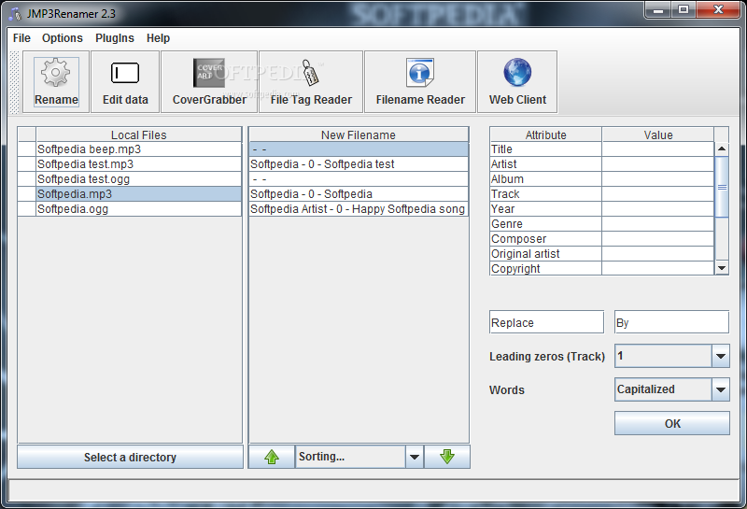Image resolution: width=747 pixels, height=509 pixels.
Task: Select 'Softpedia - 0 - Softpedia test' new filename
Action: click(359, 164)
